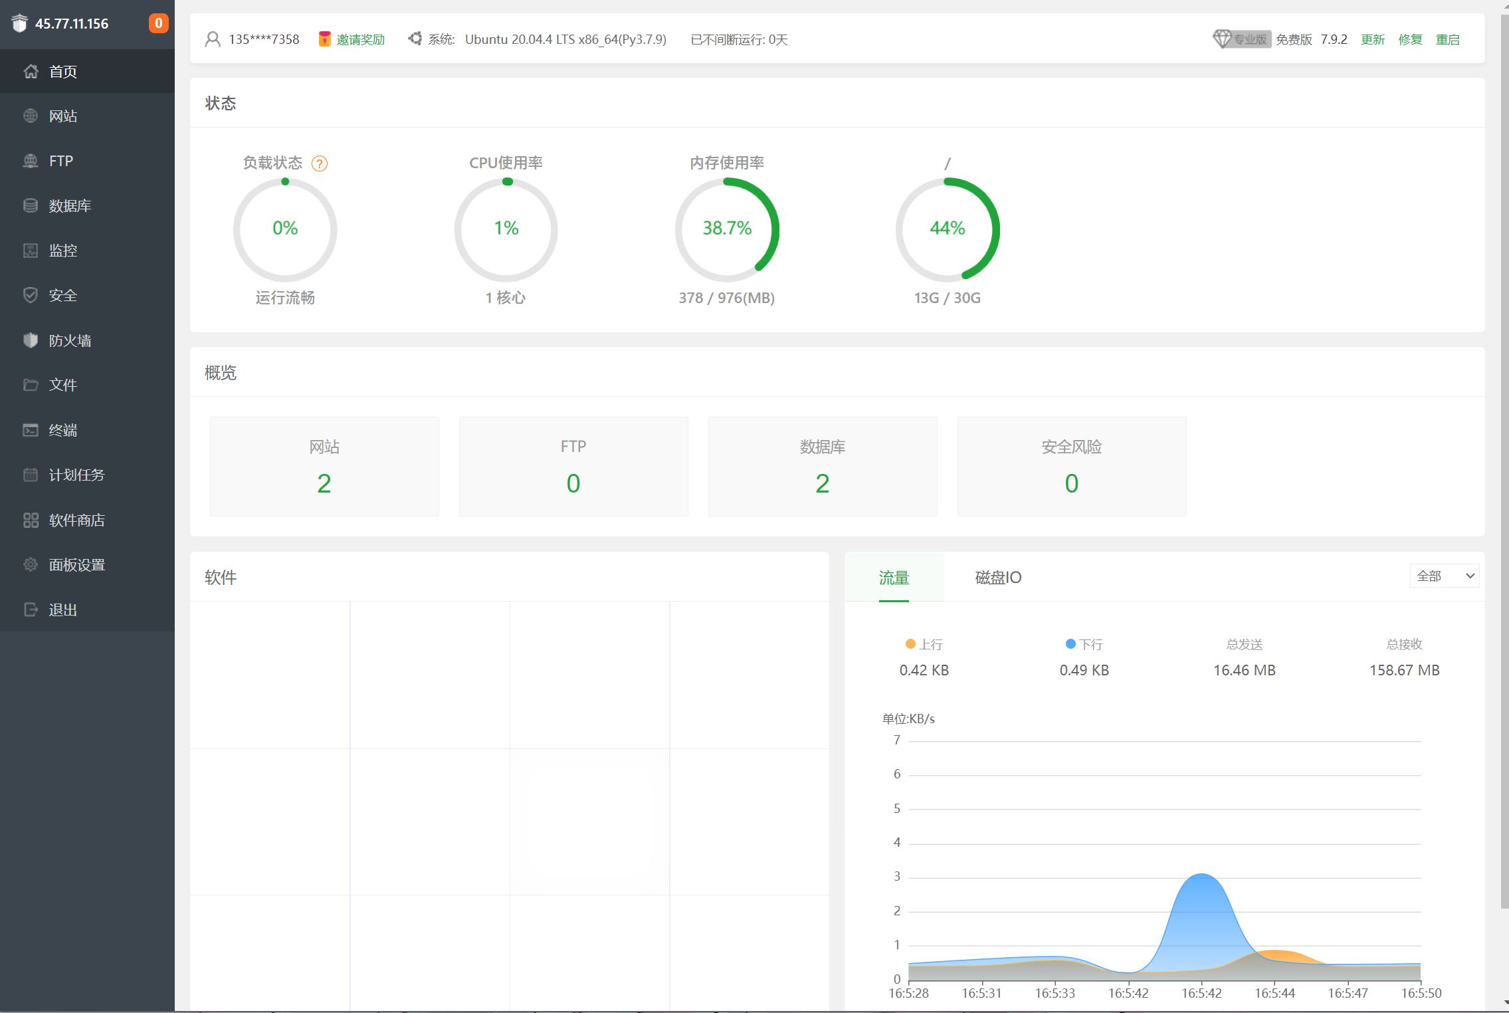This screenshot has height=1013, width=1509.
Task: Toggle the orange 上行 legend dot
Action: [x=910, y=643]
